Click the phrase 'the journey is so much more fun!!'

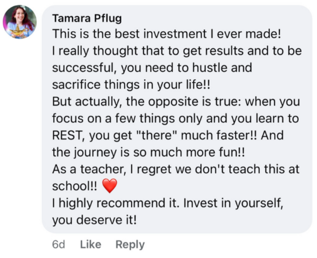point(148,152)
